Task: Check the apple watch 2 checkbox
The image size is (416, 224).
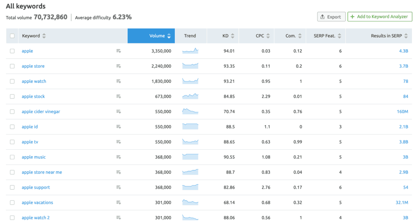Action: 12,218
